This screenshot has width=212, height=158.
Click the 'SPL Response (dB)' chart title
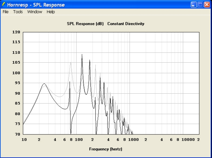(85, 24)
